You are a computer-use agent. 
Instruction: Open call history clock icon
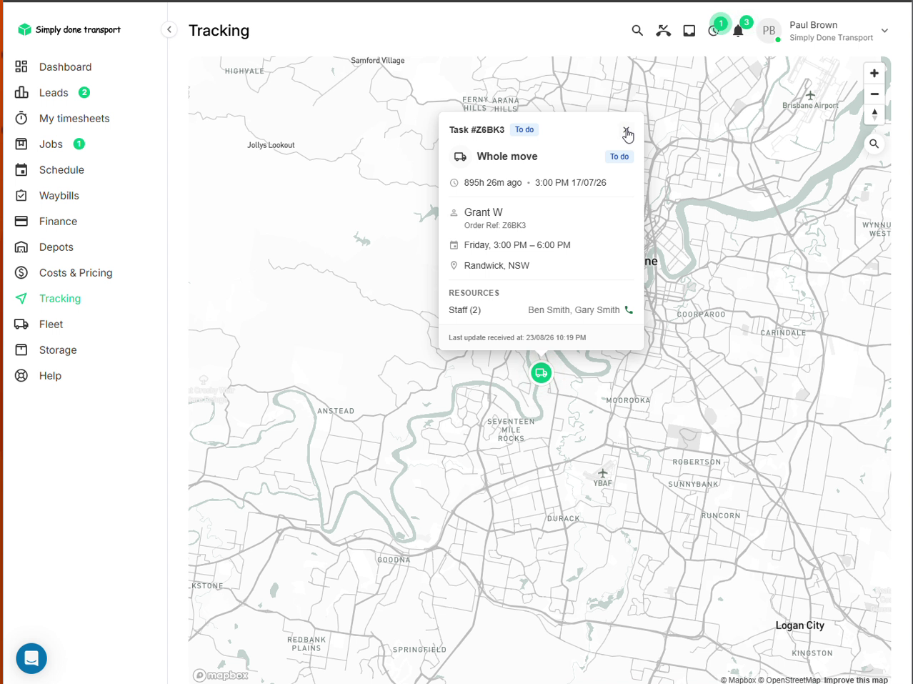coord(714,30)
